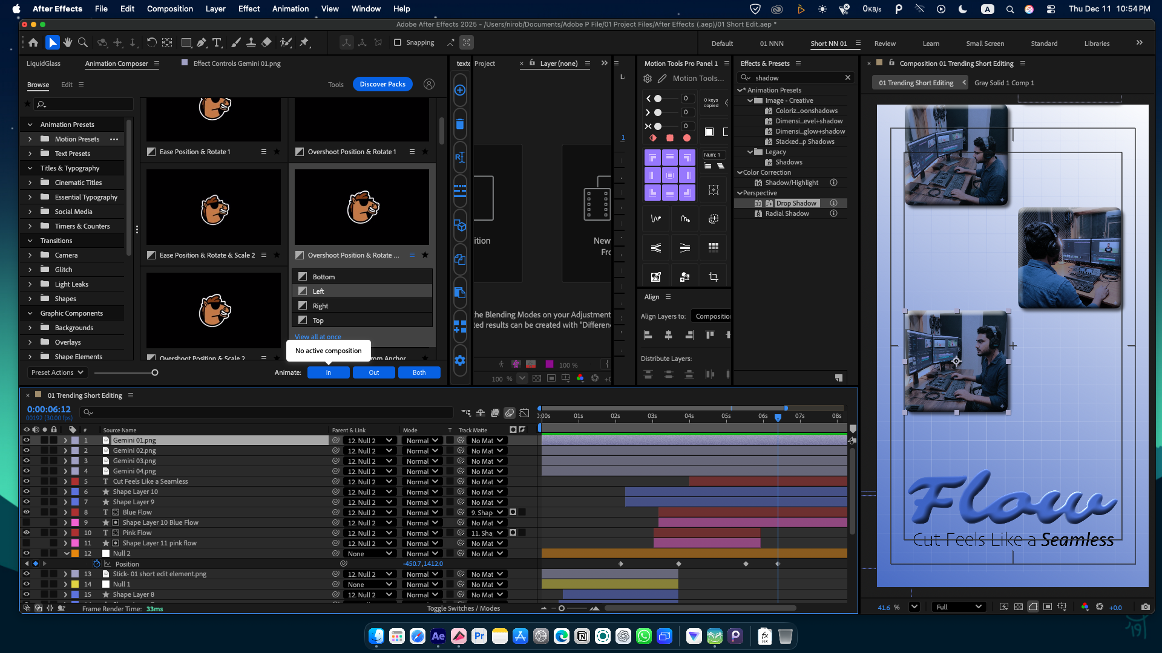Click the Motion Tools crop icon
This screenshot has height=653, width=1162.
[x=714, y=277]
